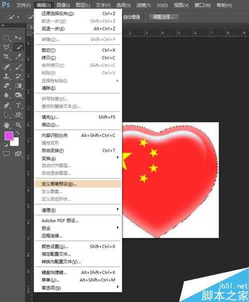
Task: Choose 拷贝(C) from the Edit menu
Action: (78, 58)
